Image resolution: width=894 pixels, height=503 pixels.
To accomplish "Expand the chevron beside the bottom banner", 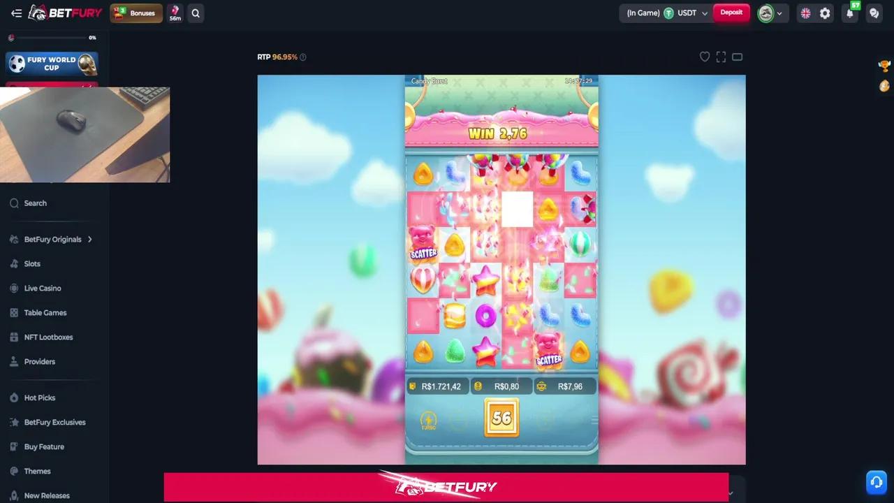I will tap(731, 493).
